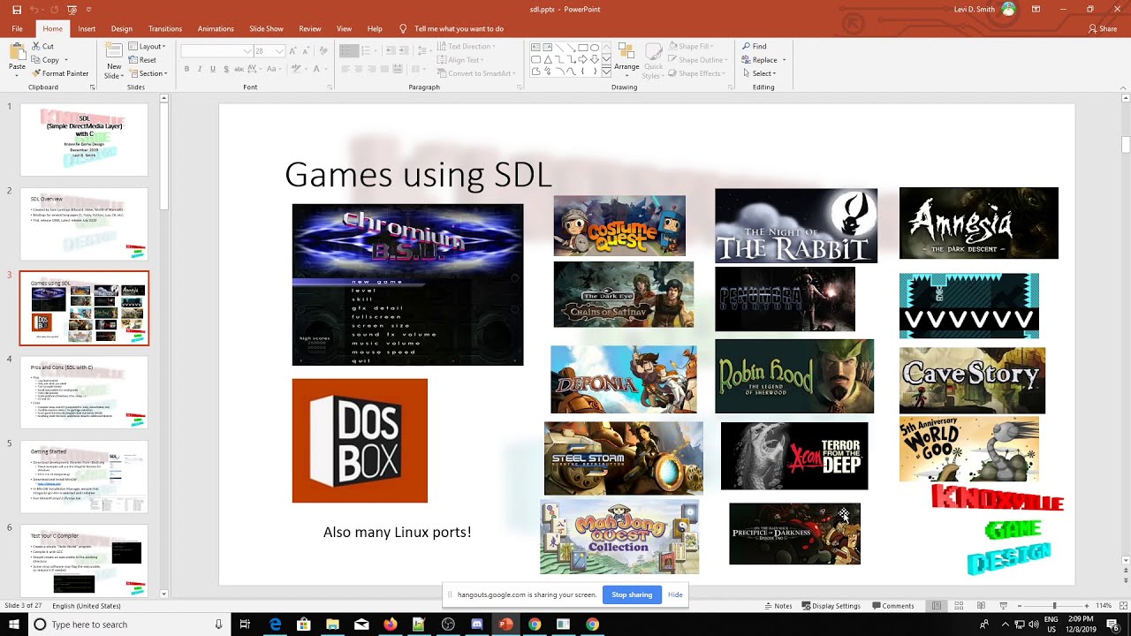Click the Find magnifier icon
Image resolution: width=1131 pixels, height=636 pixels.
click(747, 46)
